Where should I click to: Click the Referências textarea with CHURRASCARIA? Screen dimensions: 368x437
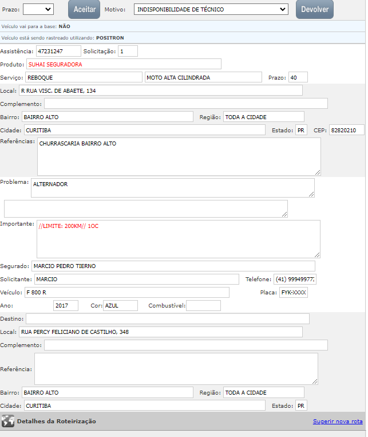tap(179, 156)
